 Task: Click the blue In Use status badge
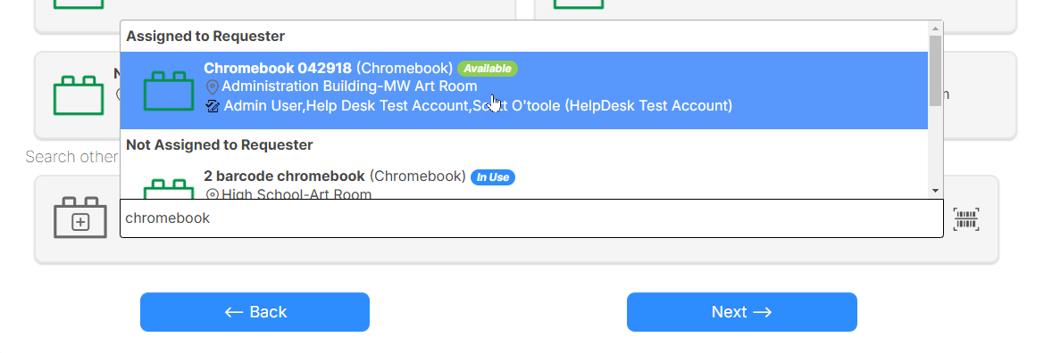pyautogui.click(x=492, y=177)
